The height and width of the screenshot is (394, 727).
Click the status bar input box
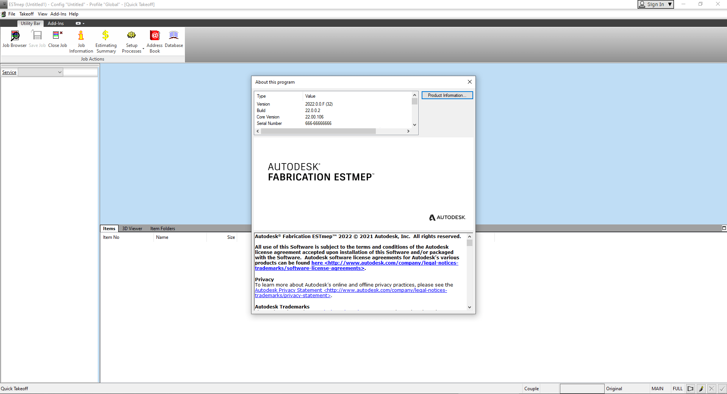[x=582, y=389]
